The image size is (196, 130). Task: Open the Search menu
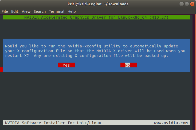tap(40, 11)
